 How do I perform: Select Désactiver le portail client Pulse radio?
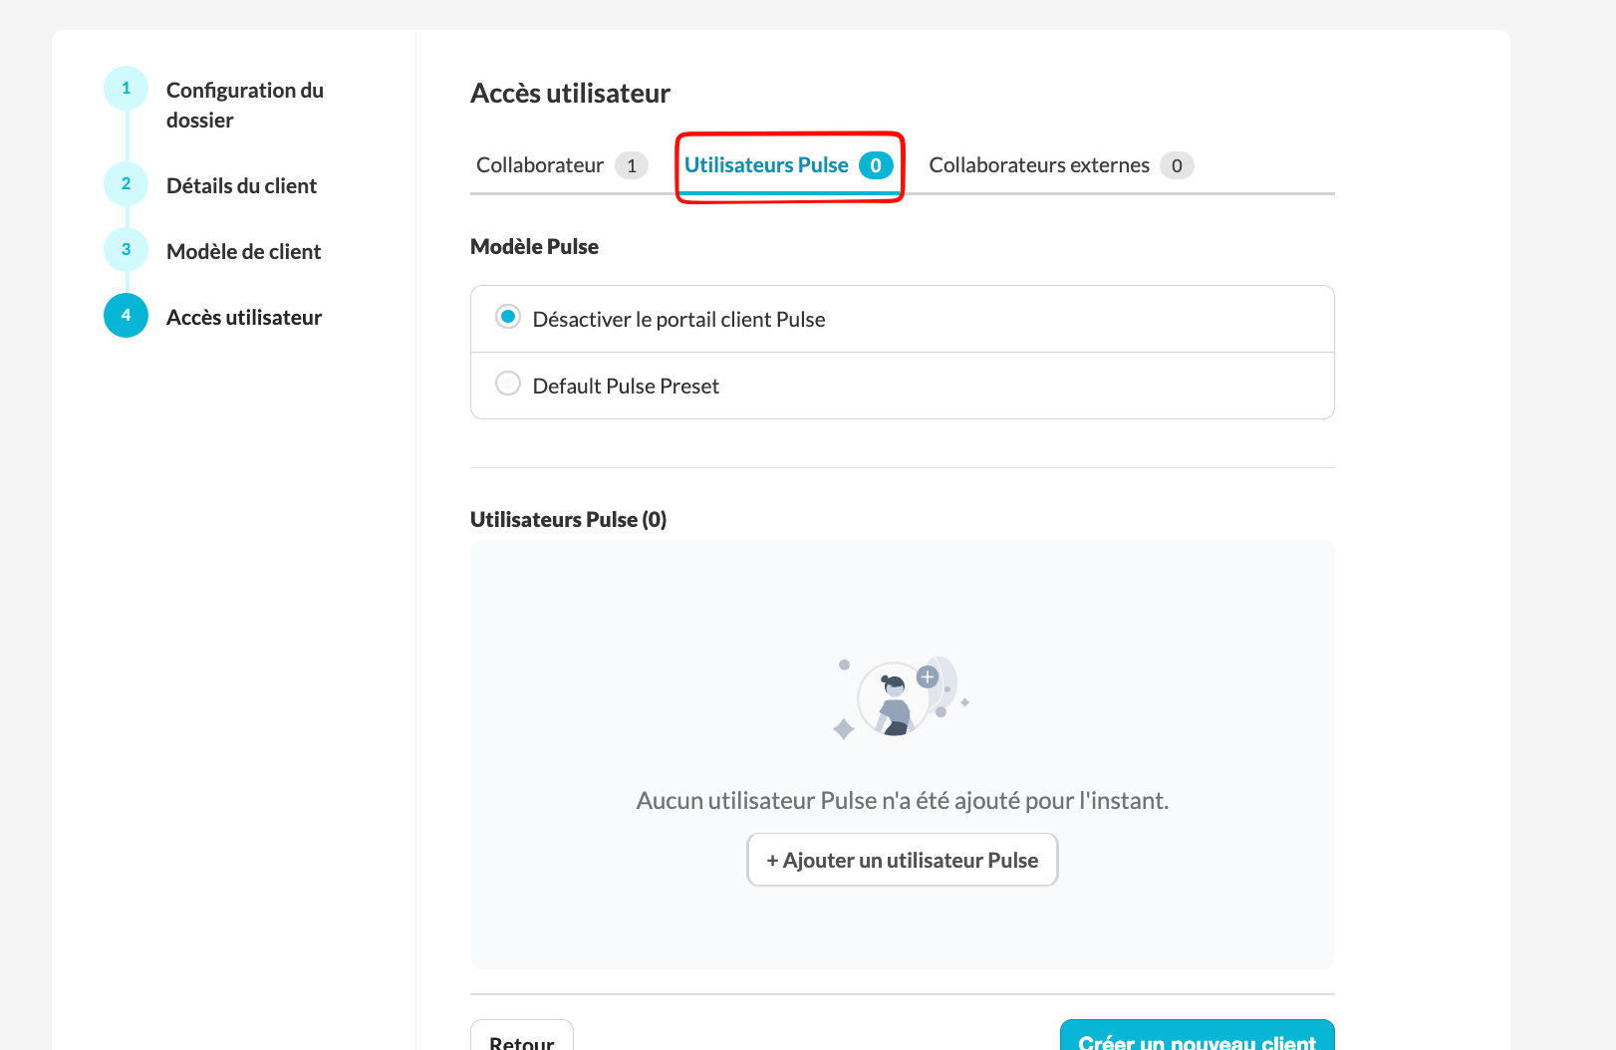coord(508,318)
